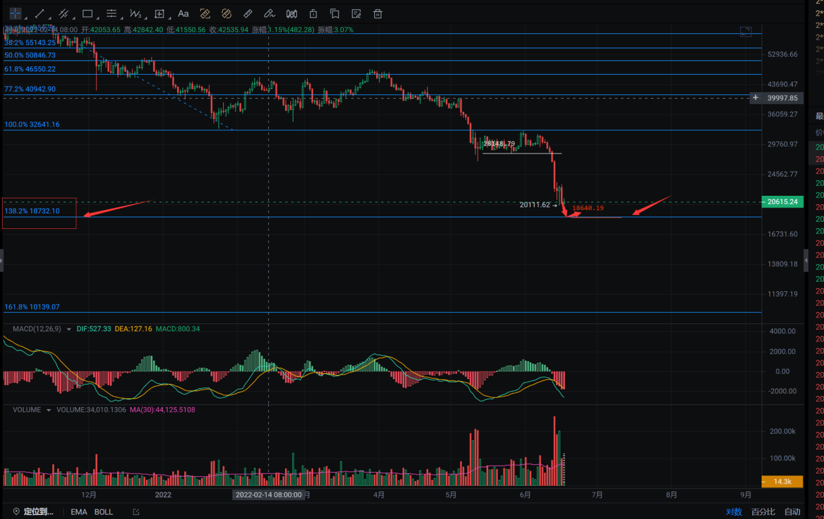Toggle the BOLL indicator

tap(103, 512)
